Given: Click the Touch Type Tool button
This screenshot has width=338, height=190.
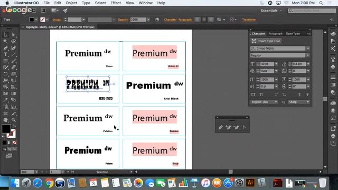Looking at the screenshot, I should pos(266,41).
